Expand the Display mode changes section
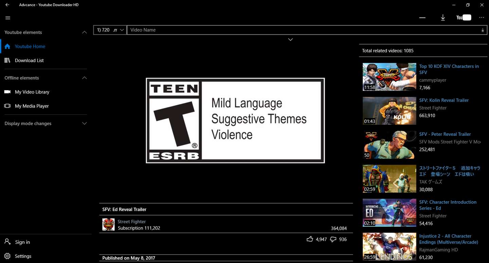 point(85,123)
